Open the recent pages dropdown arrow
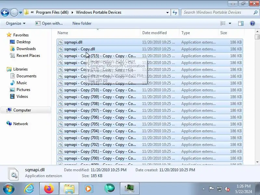This screenshot has height=195, width=260. pos(20,12)
